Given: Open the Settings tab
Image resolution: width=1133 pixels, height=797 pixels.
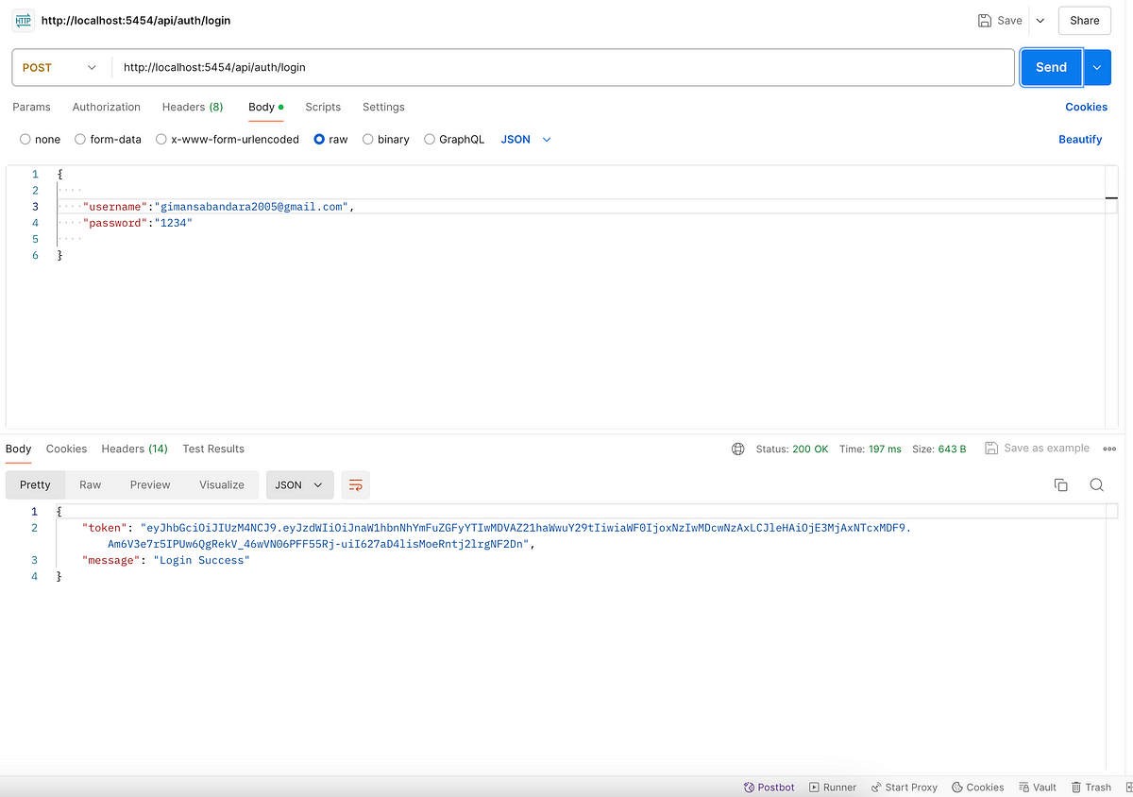Looking at the screenshot, I should pyautogui.click(x=383, y=107).
